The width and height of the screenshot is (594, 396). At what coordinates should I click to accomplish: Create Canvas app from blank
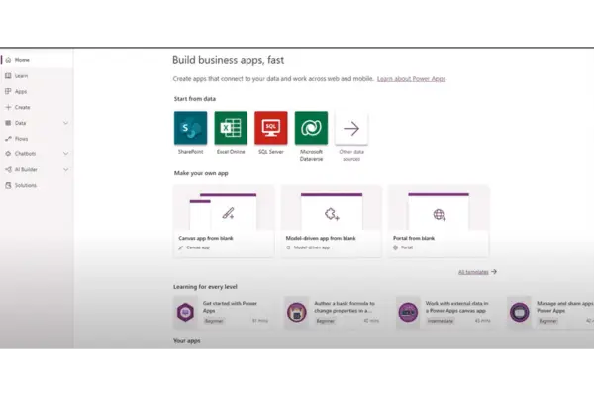pos(224,222)
